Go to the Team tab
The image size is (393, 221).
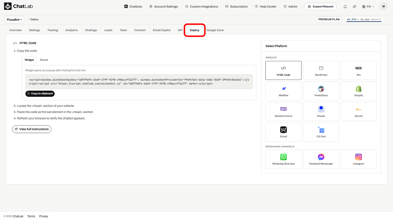123,30
